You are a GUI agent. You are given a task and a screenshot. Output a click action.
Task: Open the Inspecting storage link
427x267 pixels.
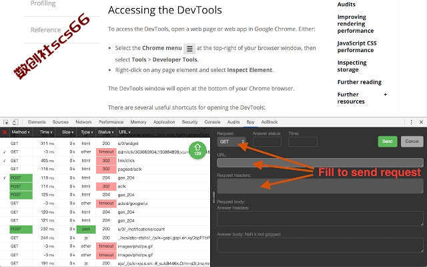coord(352,66)
